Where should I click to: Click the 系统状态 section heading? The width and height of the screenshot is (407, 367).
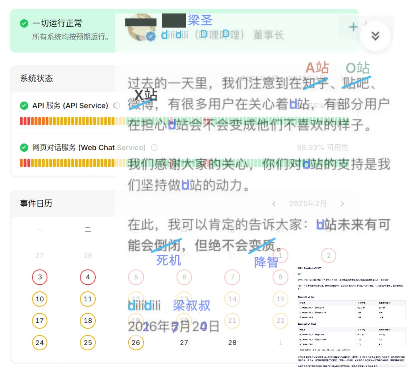pos(37,78)
